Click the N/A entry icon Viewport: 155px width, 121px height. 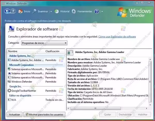(9, 100)
